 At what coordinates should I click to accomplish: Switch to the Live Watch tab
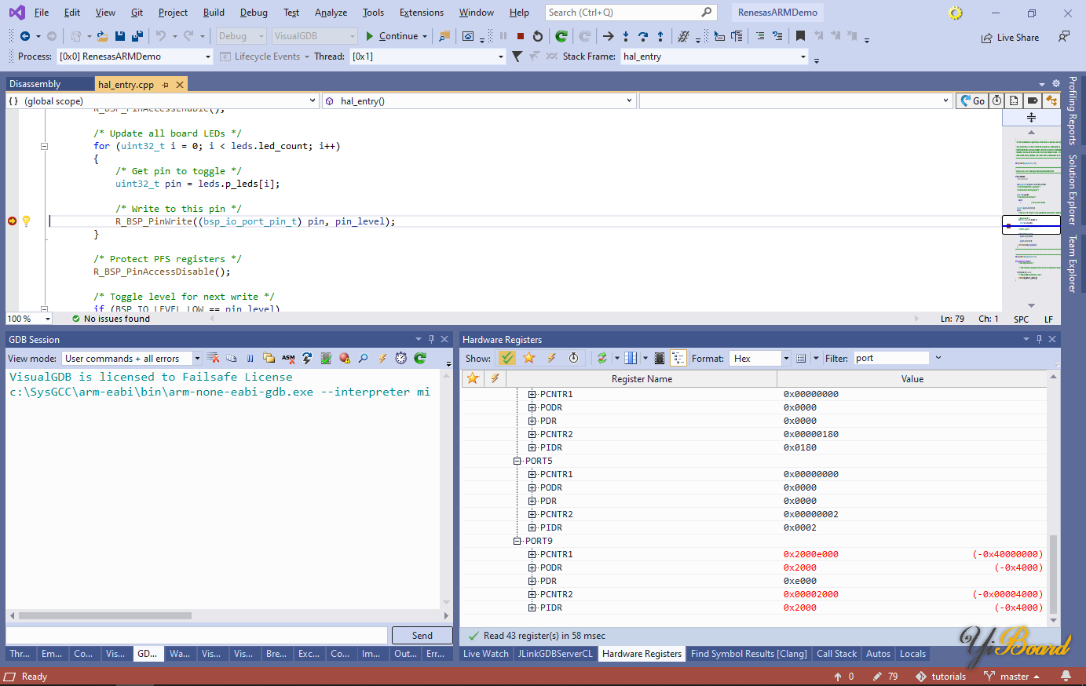486,654
